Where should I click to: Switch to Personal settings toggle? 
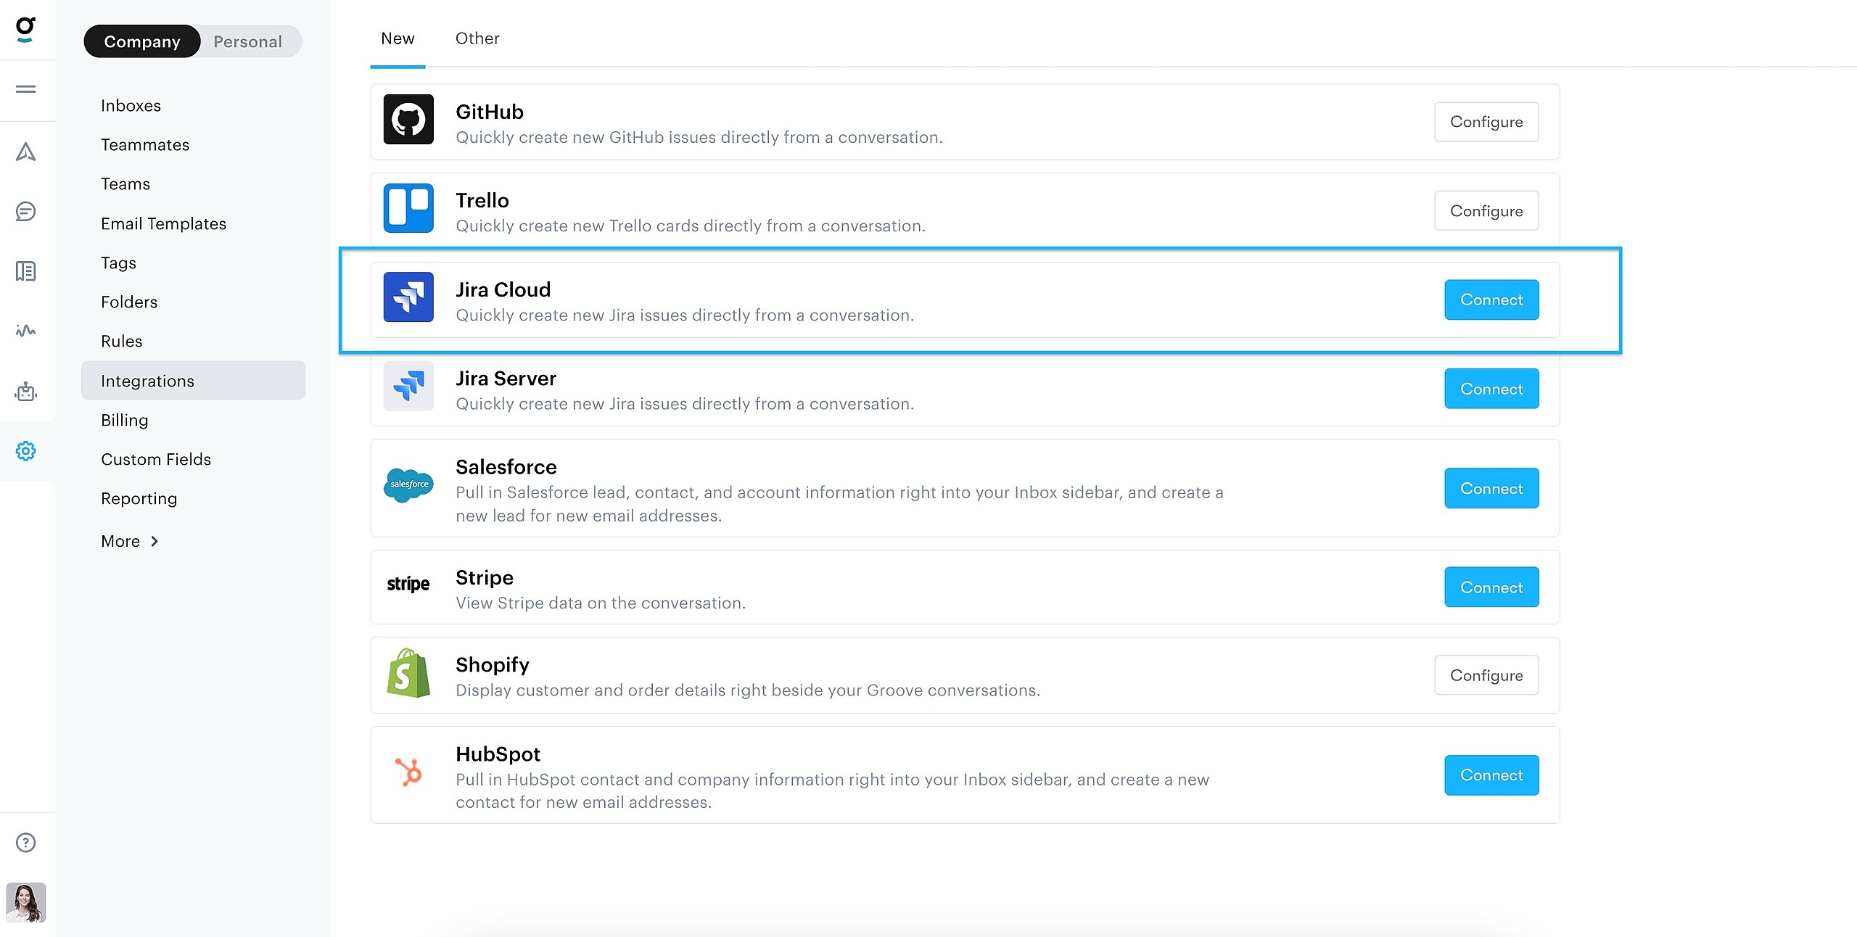[248, 41]
